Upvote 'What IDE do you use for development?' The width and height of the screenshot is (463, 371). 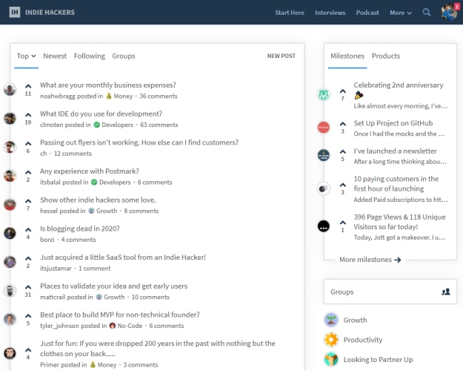pos(28,115)
